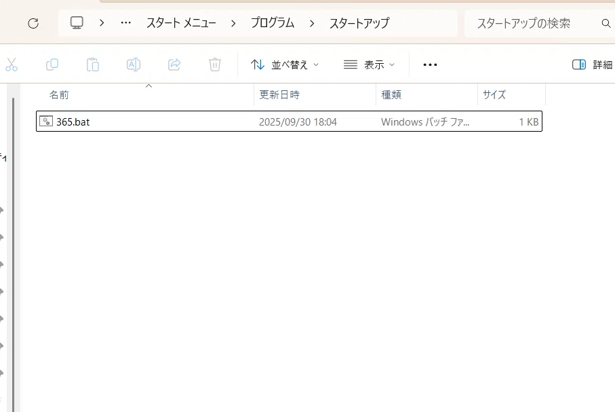This screenshot has height=412, width=615.
Task: Sort by 種類 column header
Action: (x=391, y=94)
